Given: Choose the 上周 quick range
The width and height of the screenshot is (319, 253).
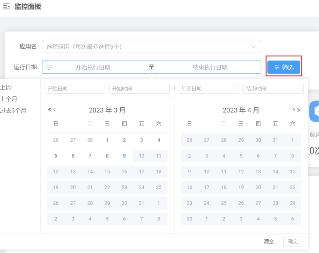Looking at the screenshot, I should coord(6,88).
